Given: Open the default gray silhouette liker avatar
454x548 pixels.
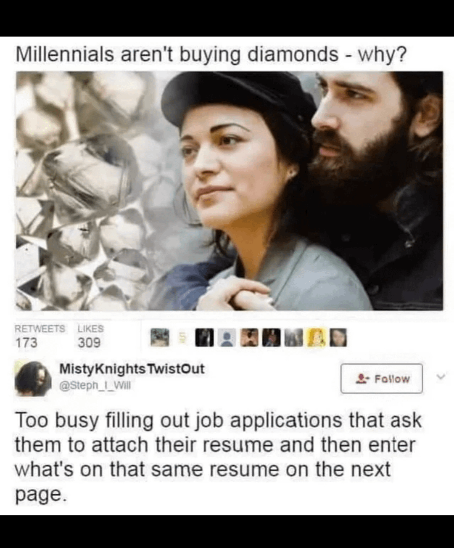Looking at the screenshot, I should tap(227, 337).
